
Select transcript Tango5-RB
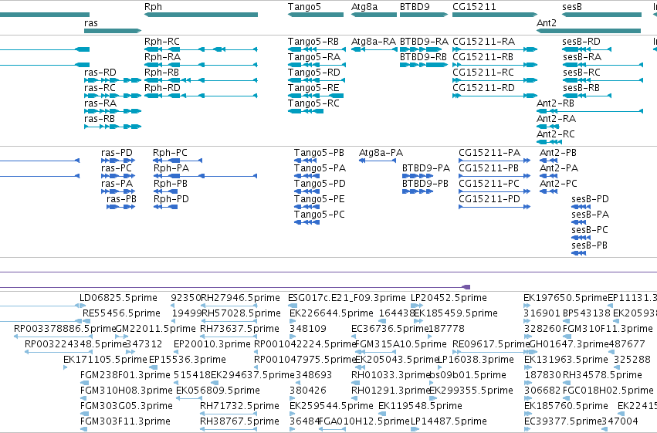(x=313, y=42)
